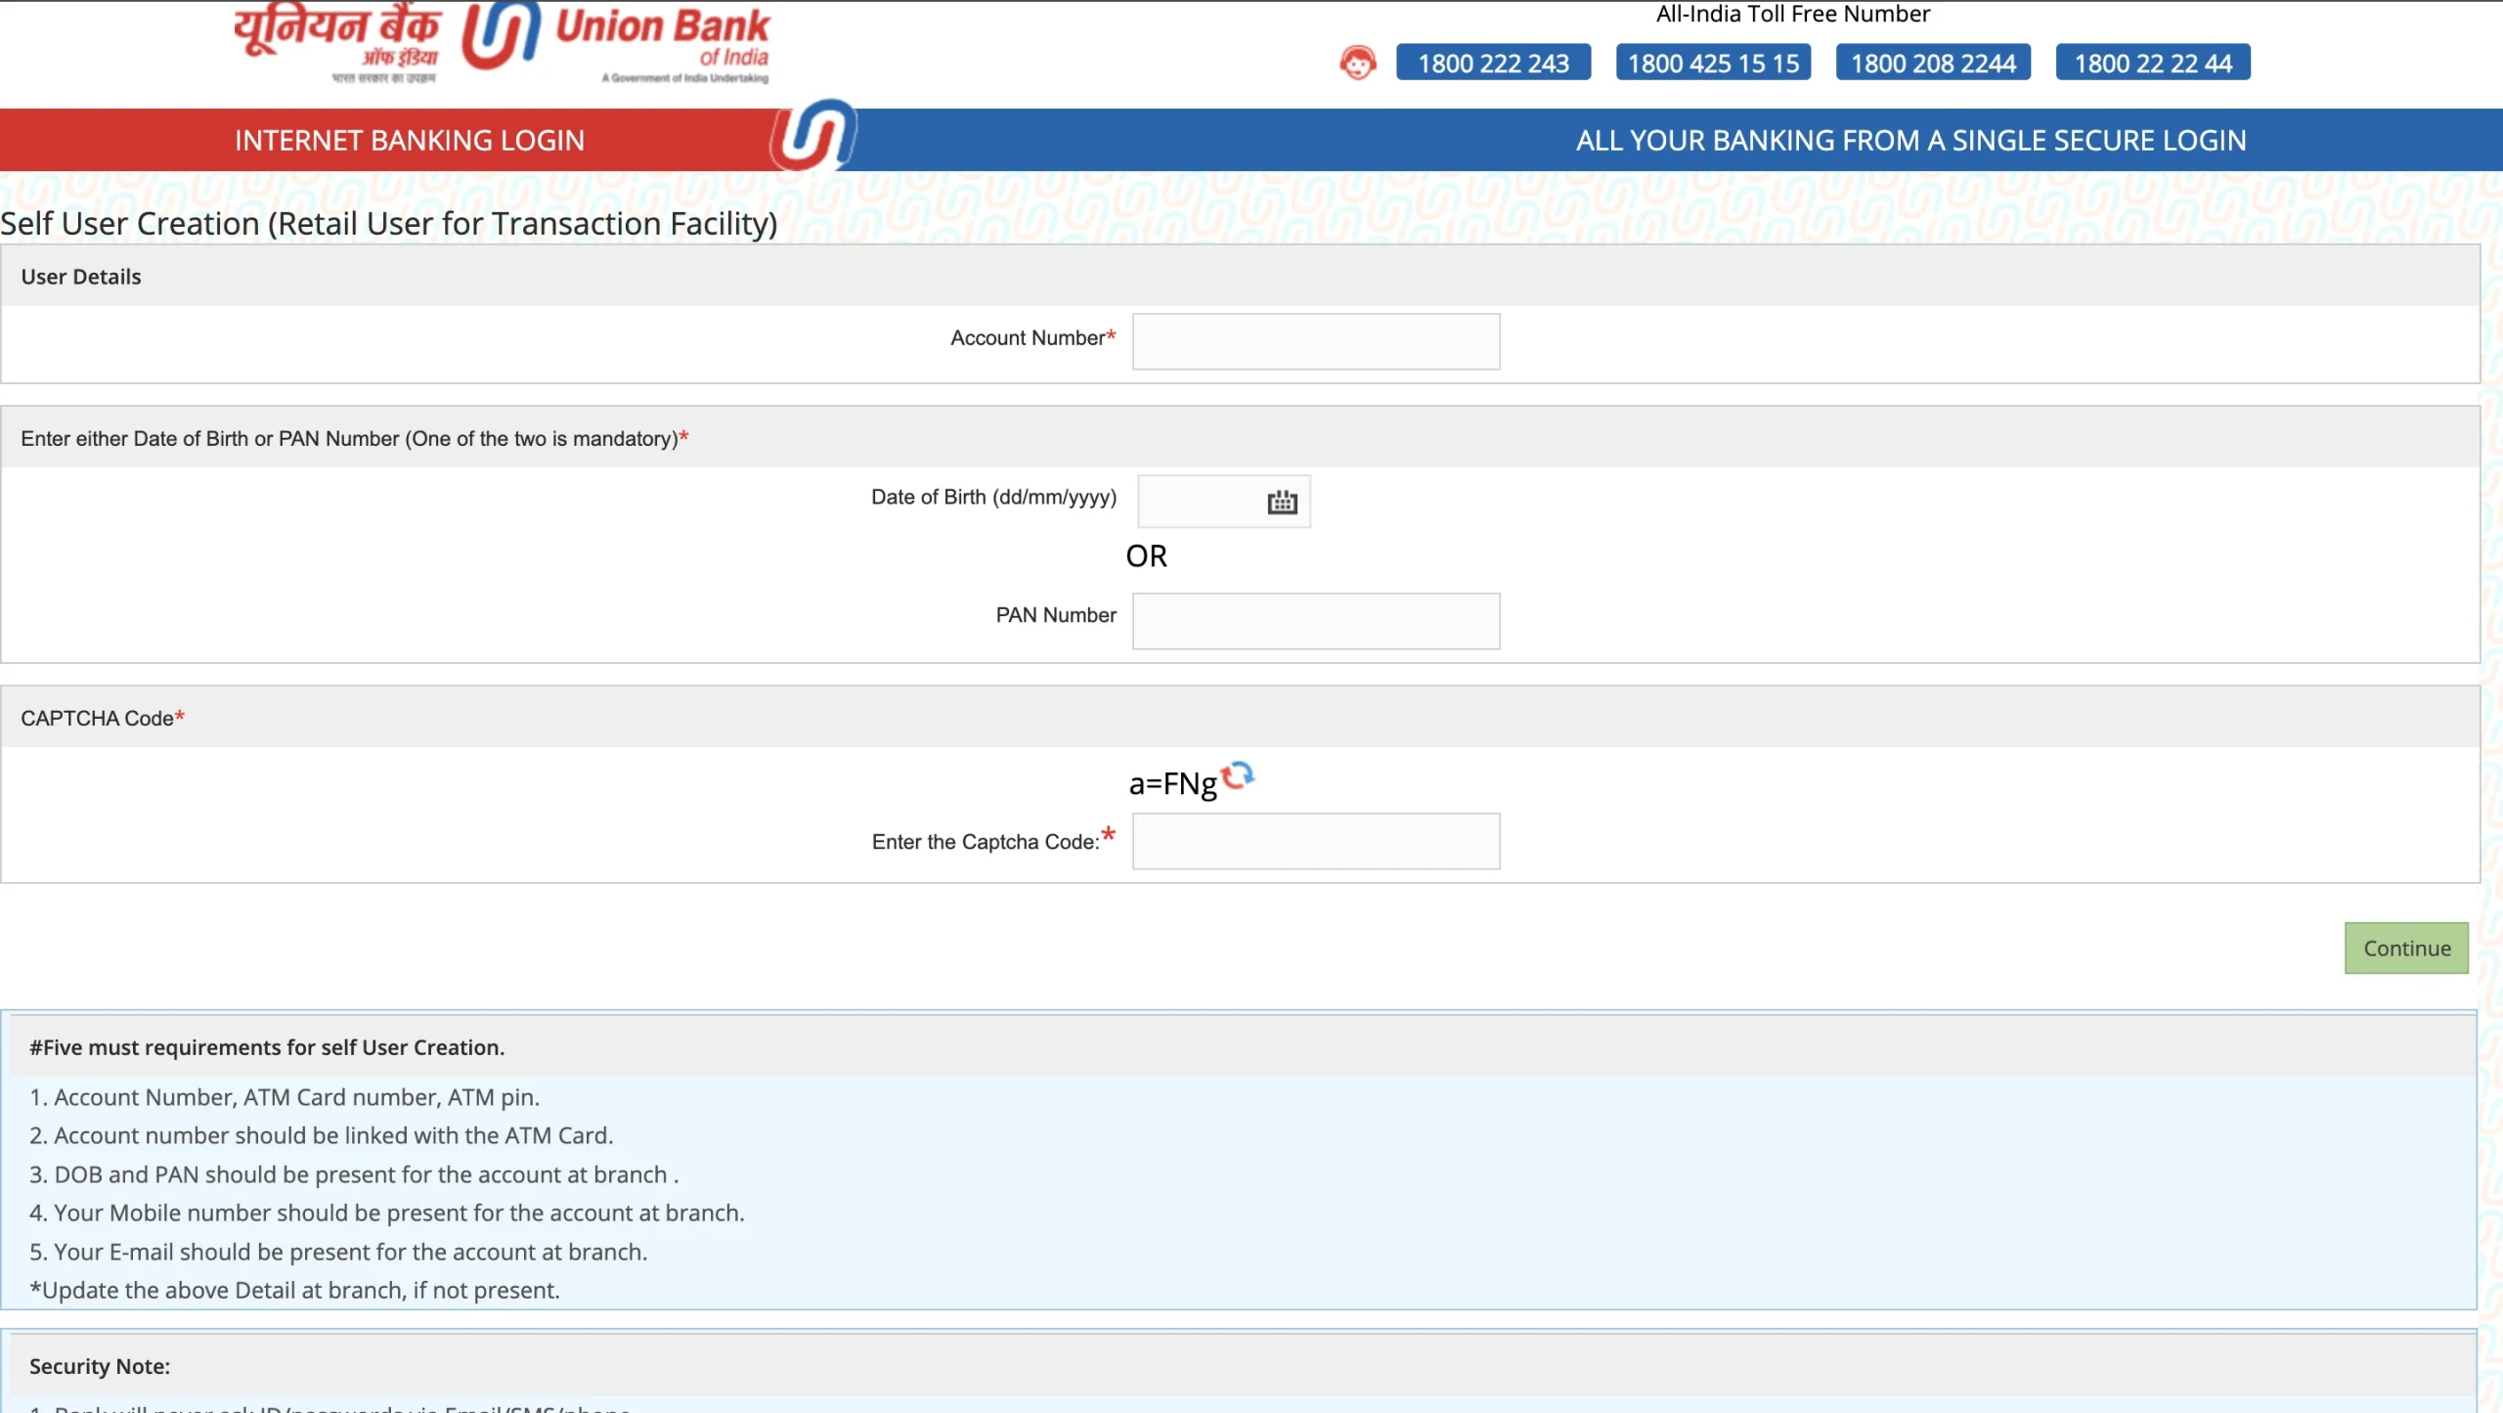The width and height of the screenshot is (2503, 1413).
Task: Click the User Details section header
Action: (x=81, y=276)
